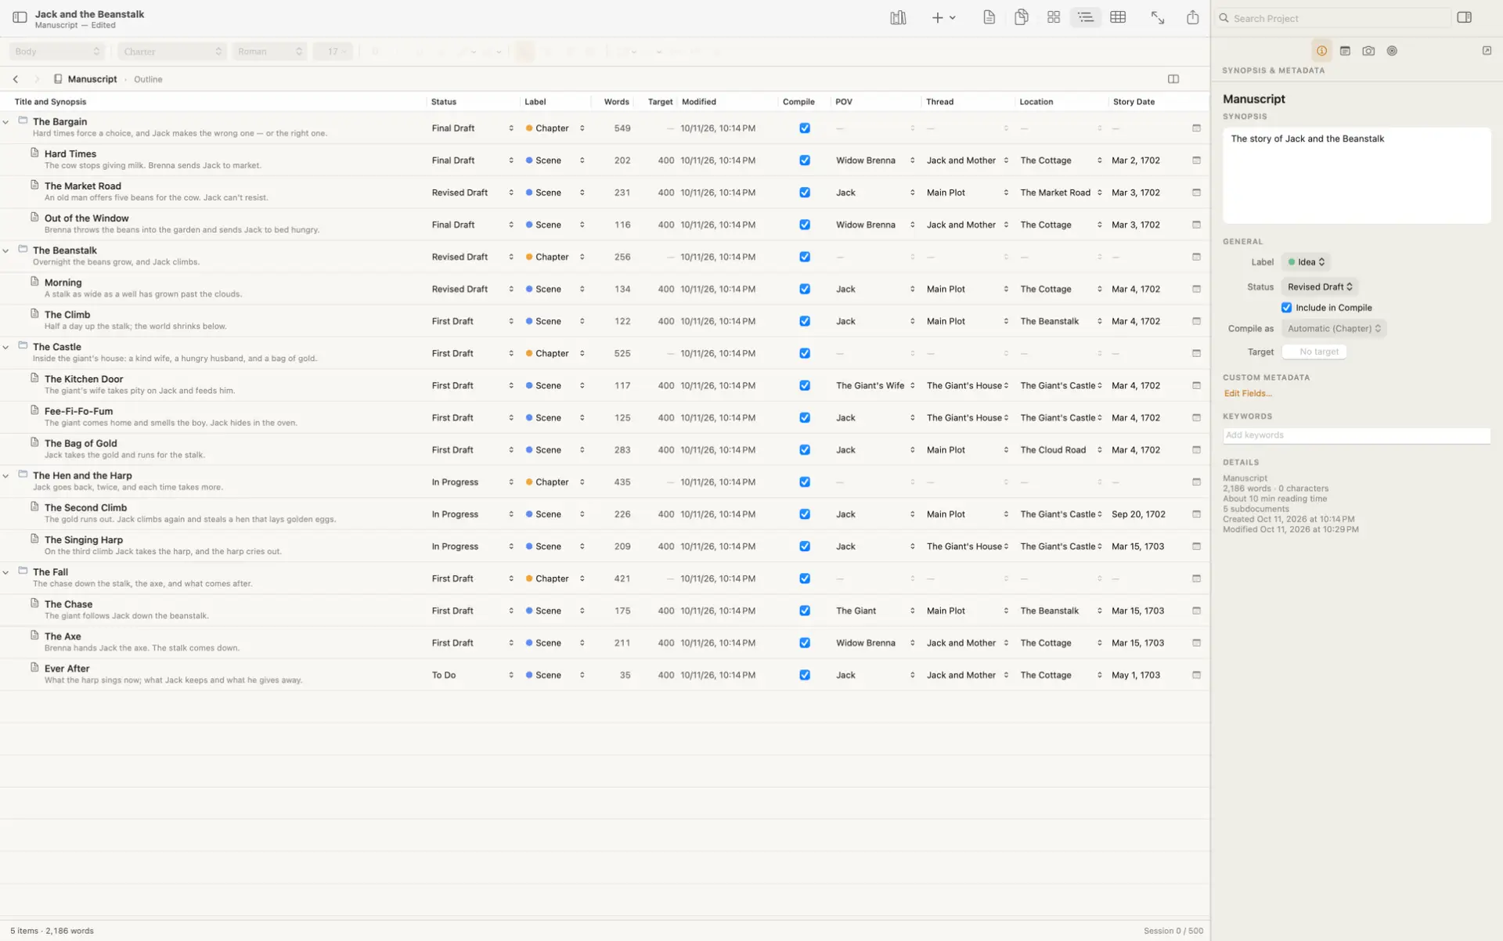Screen dimensions: 1503x941
Task: Disable Include in Compile checkbox
Action: pyautogui.click(x=1286, y=308)
